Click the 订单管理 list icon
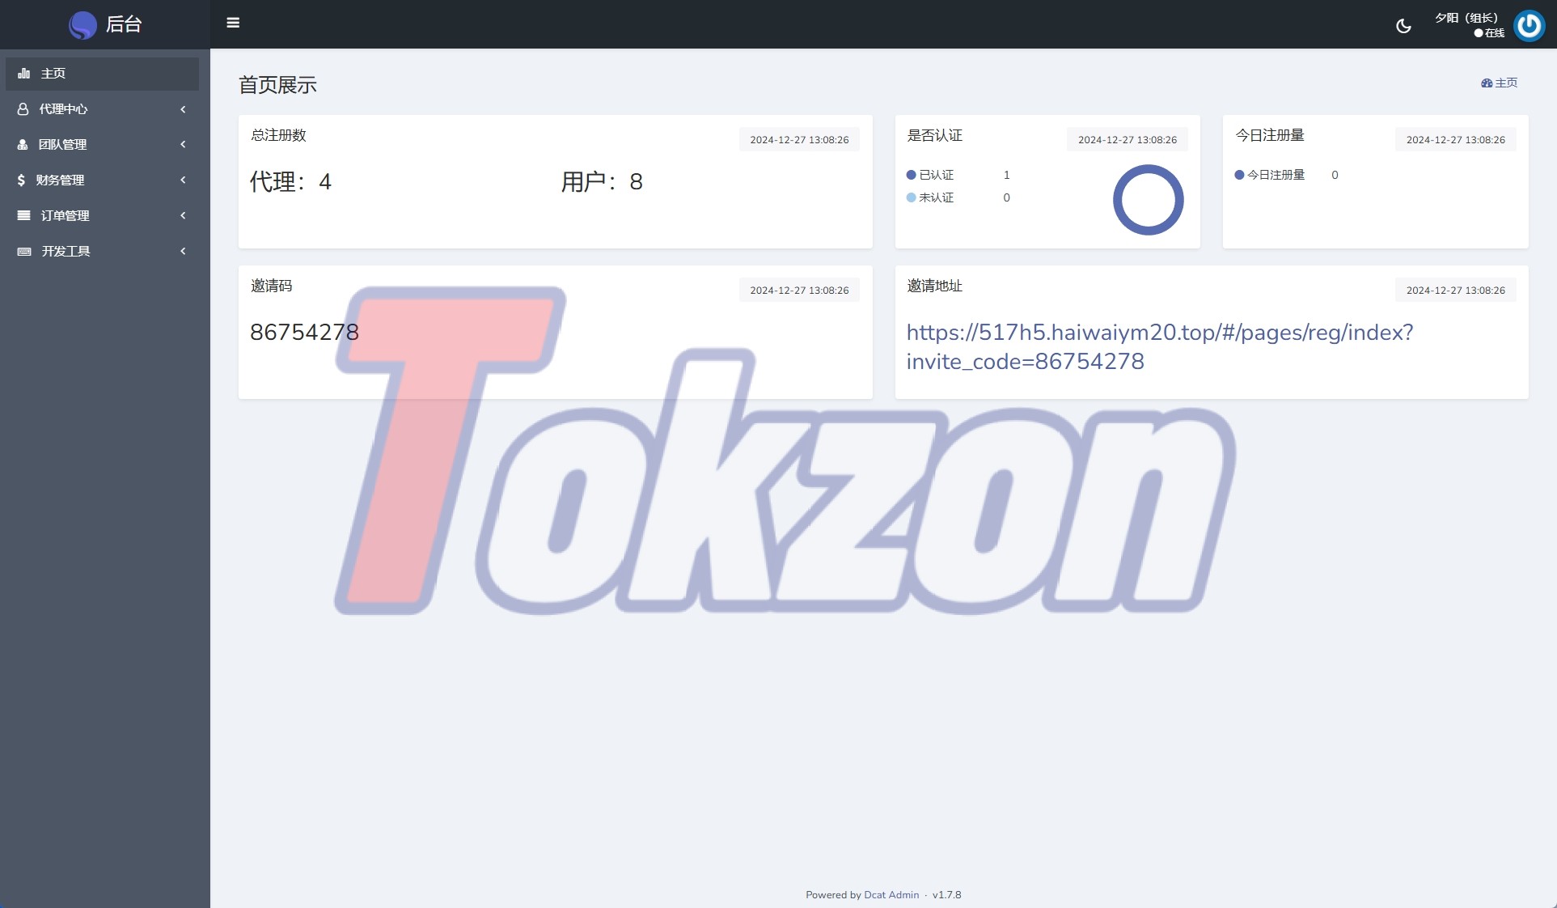 [x=24, y=216]
